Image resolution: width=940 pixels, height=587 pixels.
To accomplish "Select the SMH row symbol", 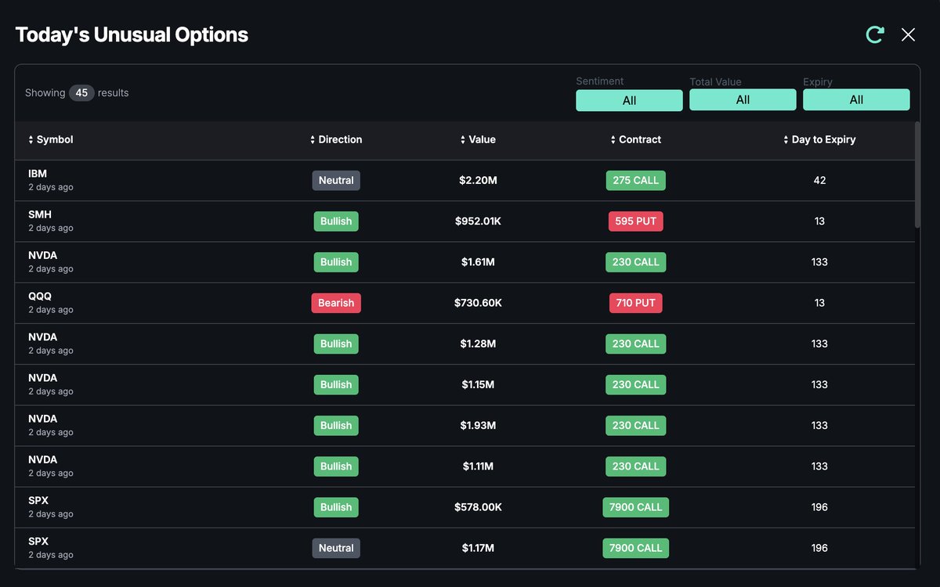I will point(40,214).
